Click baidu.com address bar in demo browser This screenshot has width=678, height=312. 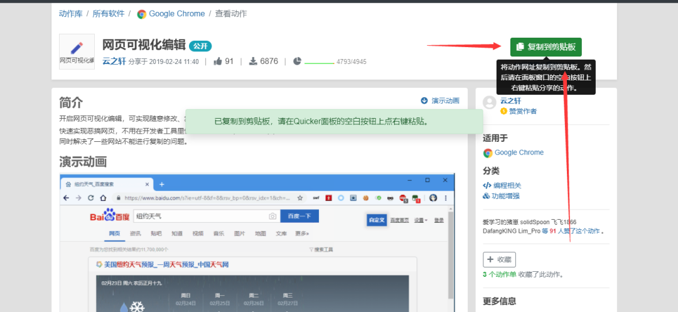click(209, 198)
